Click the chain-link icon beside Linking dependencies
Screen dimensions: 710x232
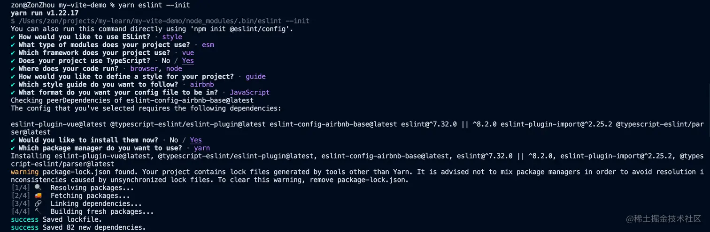[x=38, y=204]
